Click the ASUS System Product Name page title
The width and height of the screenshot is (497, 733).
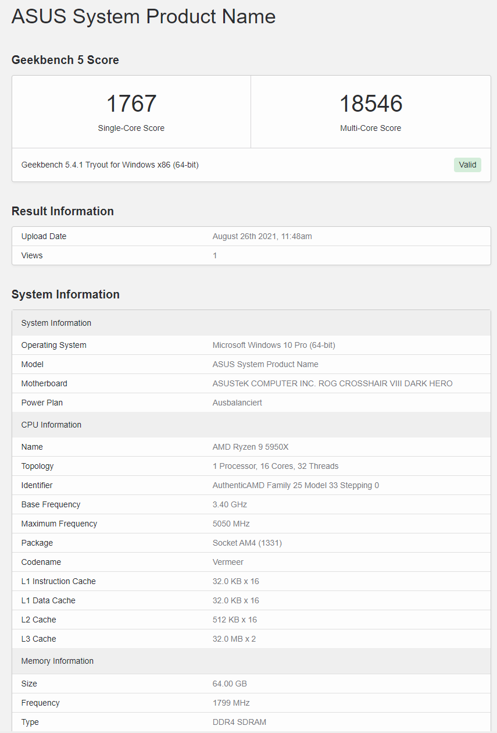(x=144, y=16)
